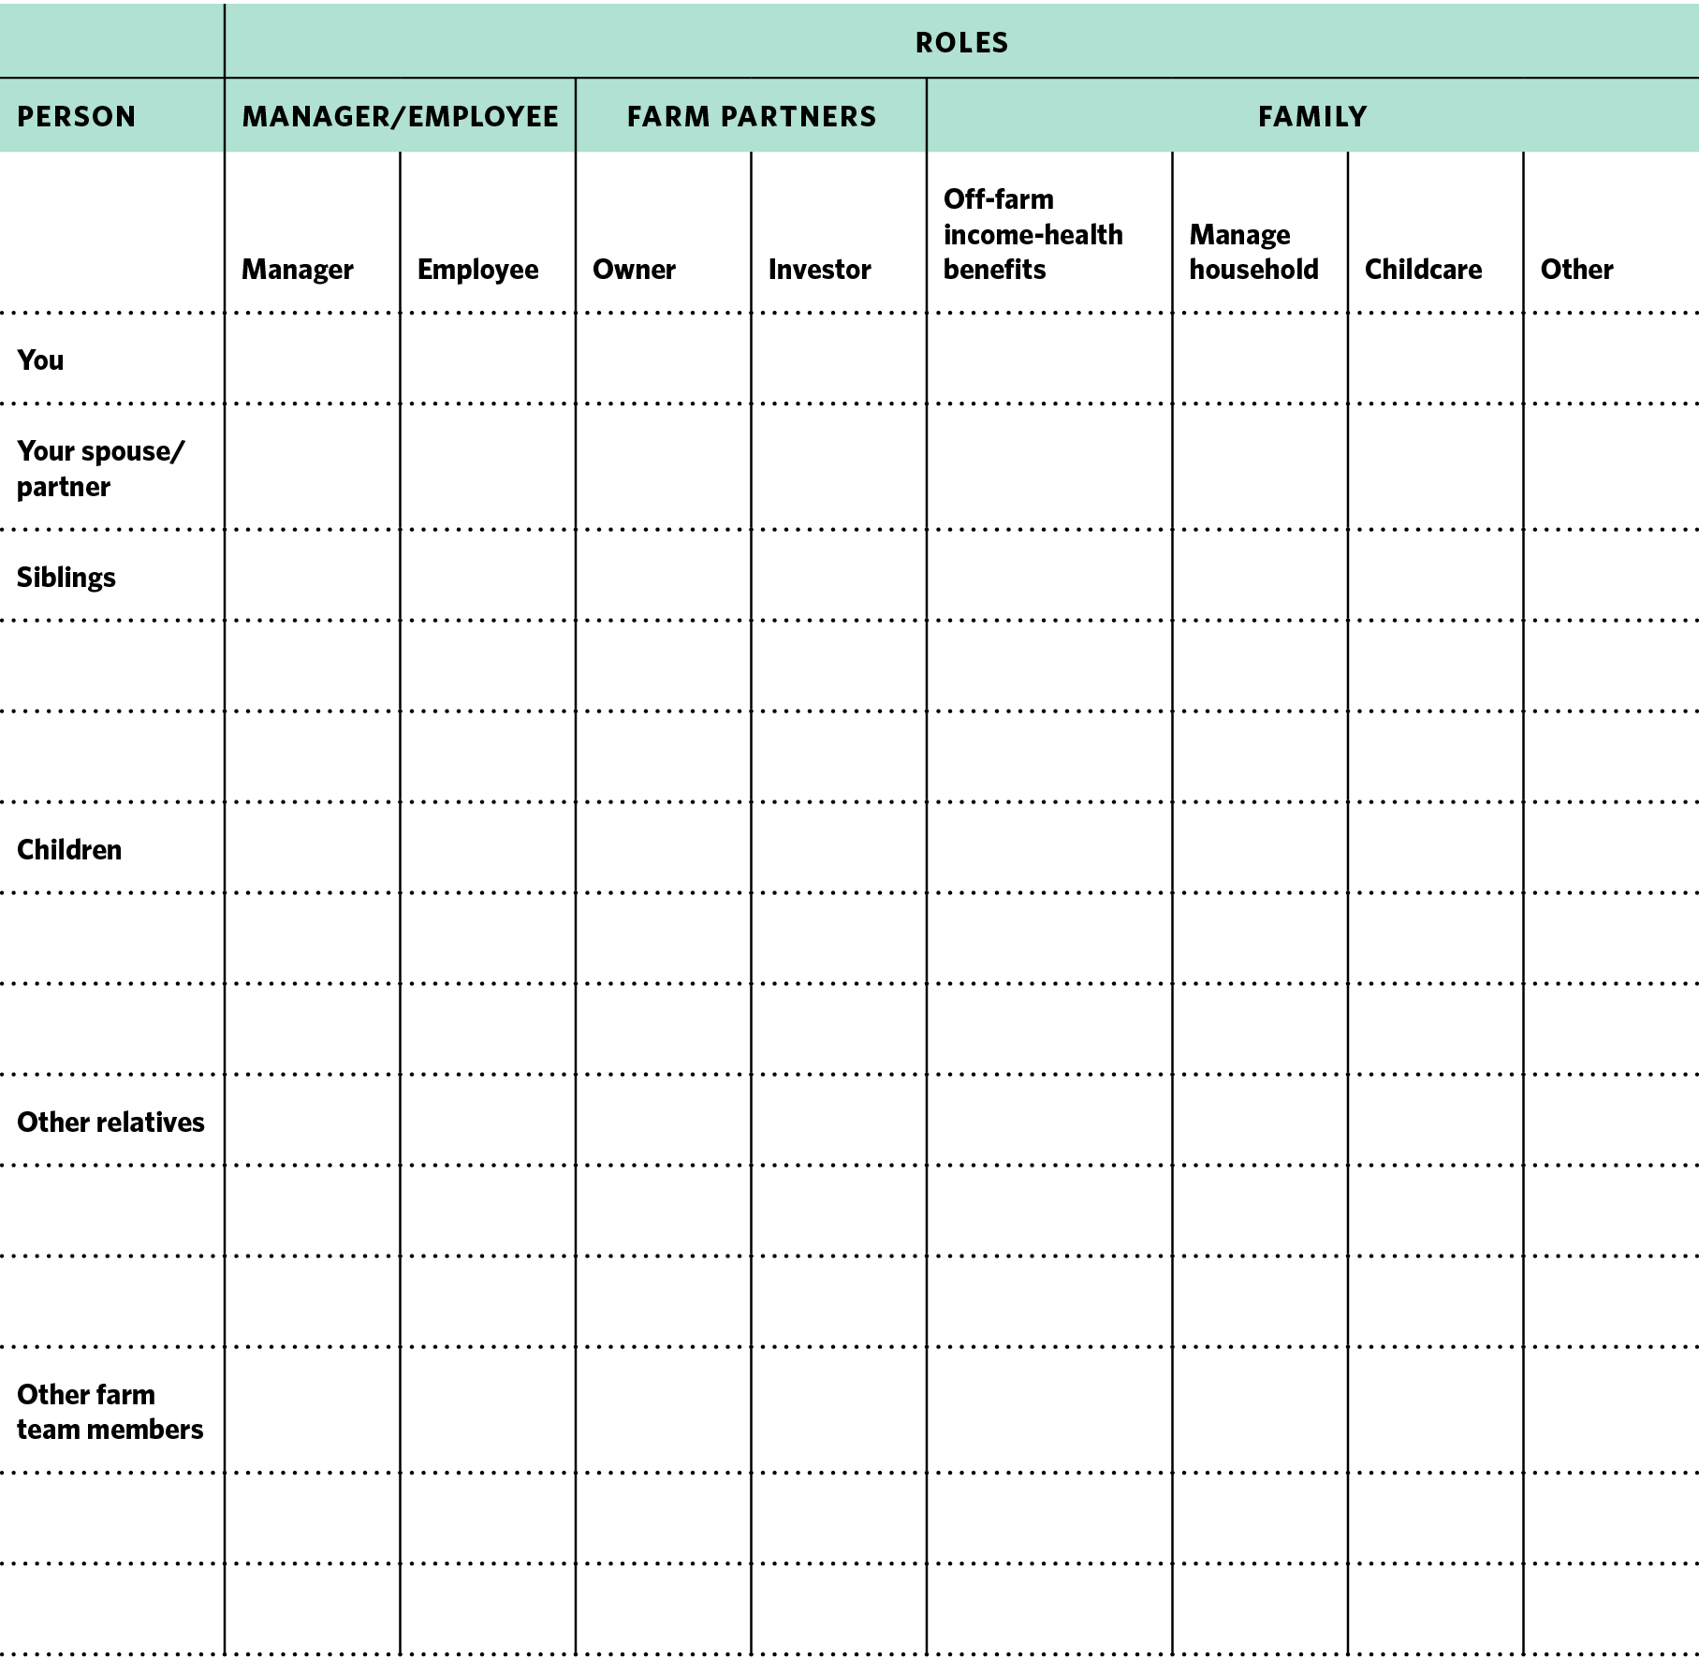Click the Manage household label

pos(1253,252)
